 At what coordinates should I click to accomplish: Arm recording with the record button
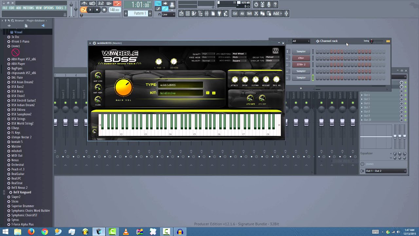pos(104,10)
